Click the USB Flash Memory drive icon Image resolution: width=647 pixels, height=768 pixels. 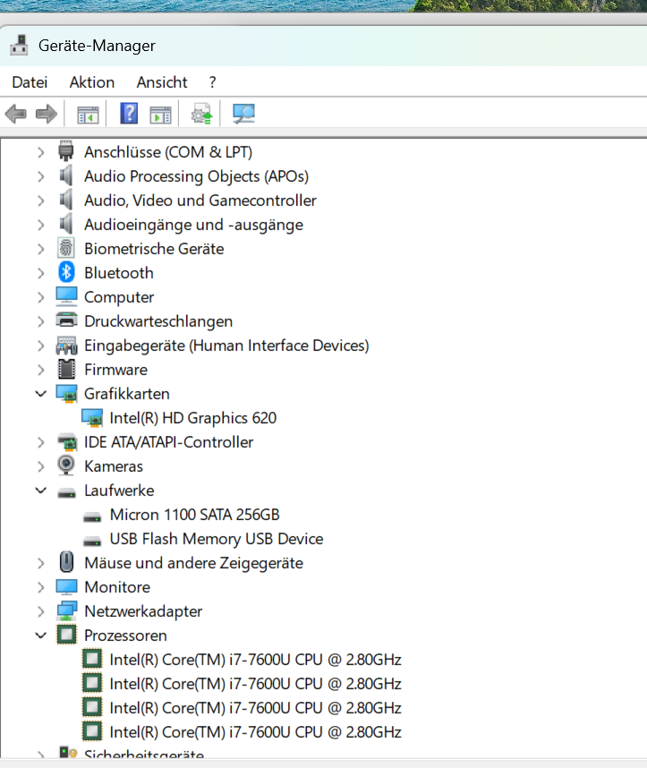pos(92,541)
